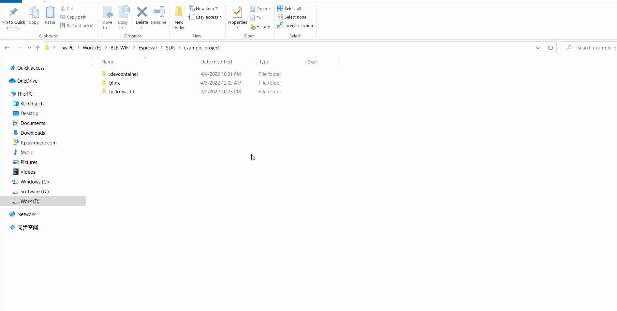Click the Cut icon in Clipboard

point(63,8)
